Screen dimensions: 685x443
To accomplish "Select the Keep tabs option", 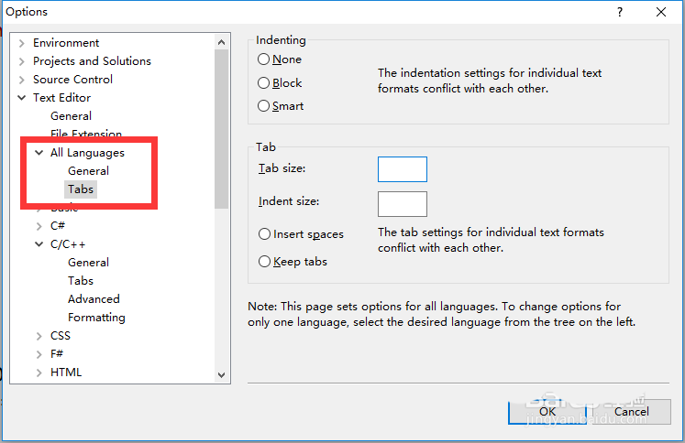I will click(265, 262).
